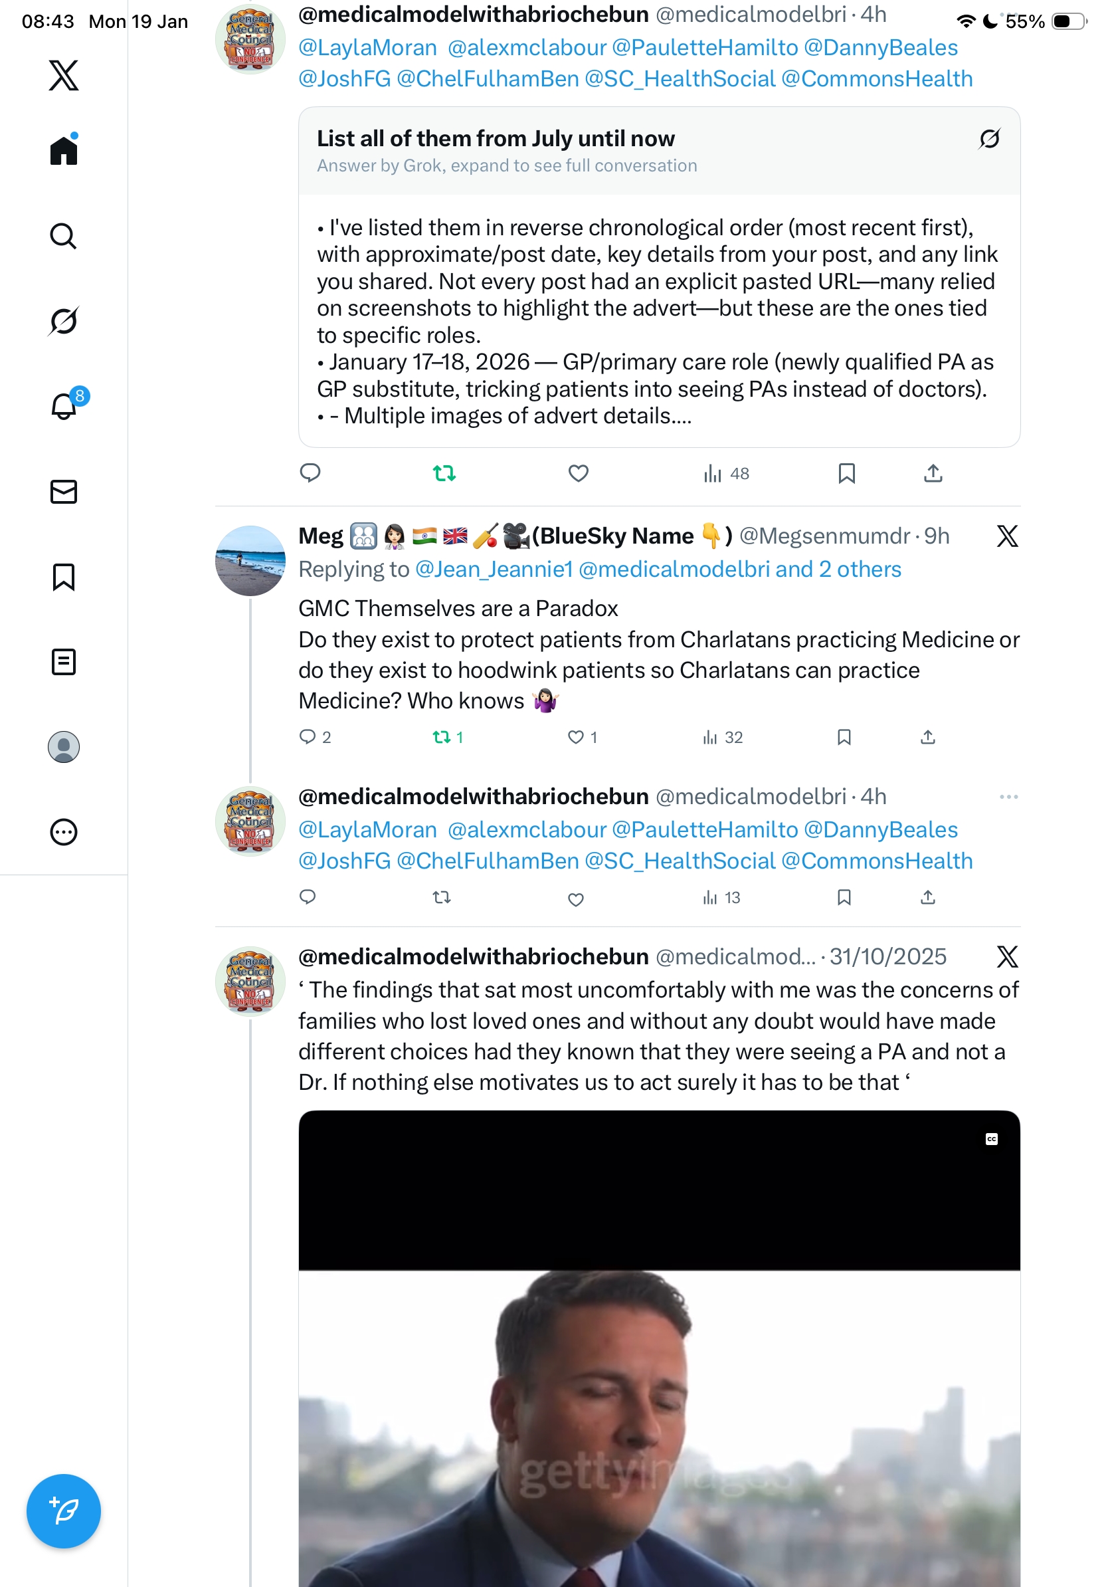Open the Bookmarks icon in sidebar
This screenshot has height=1587, width=1108.
coord(64,576)
